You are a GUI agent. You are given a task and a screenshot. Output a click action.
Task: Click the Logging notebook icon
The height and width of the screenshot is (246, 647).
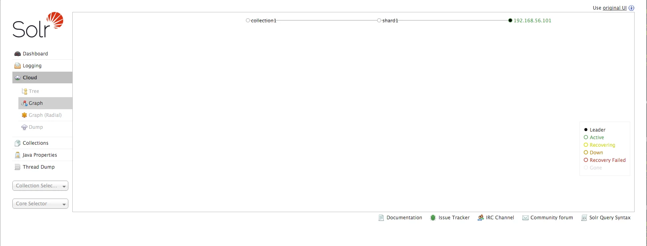point(18,66)
